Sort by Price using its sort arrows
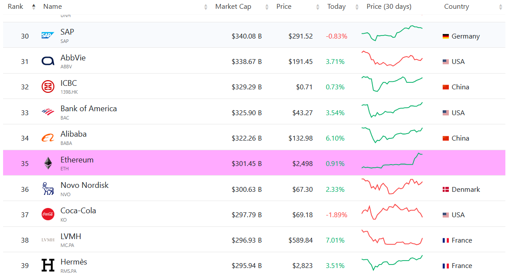This screenshot has width=508, height=275. (x=317, y=7)
